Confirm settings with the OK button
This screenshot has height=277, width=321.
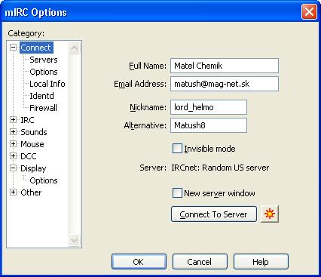pos(139,262)
